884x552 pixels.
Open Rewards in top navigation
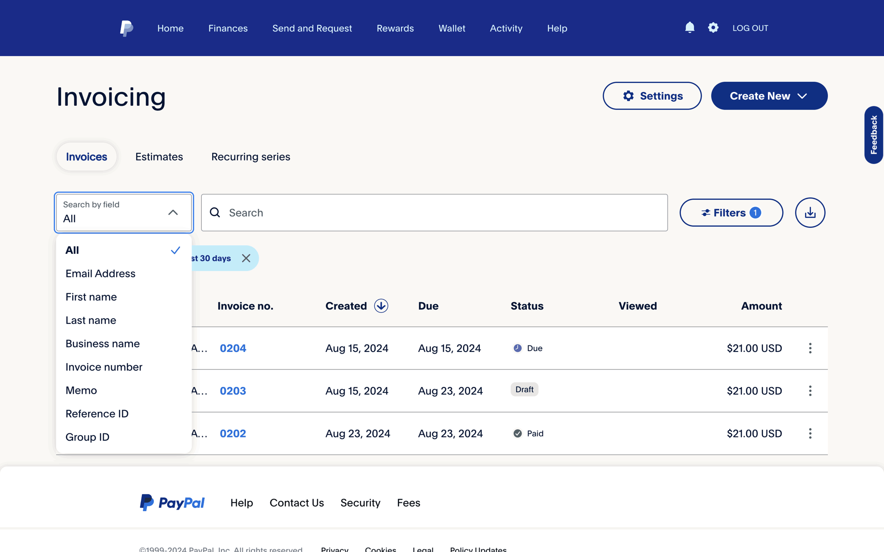[395, 28]
